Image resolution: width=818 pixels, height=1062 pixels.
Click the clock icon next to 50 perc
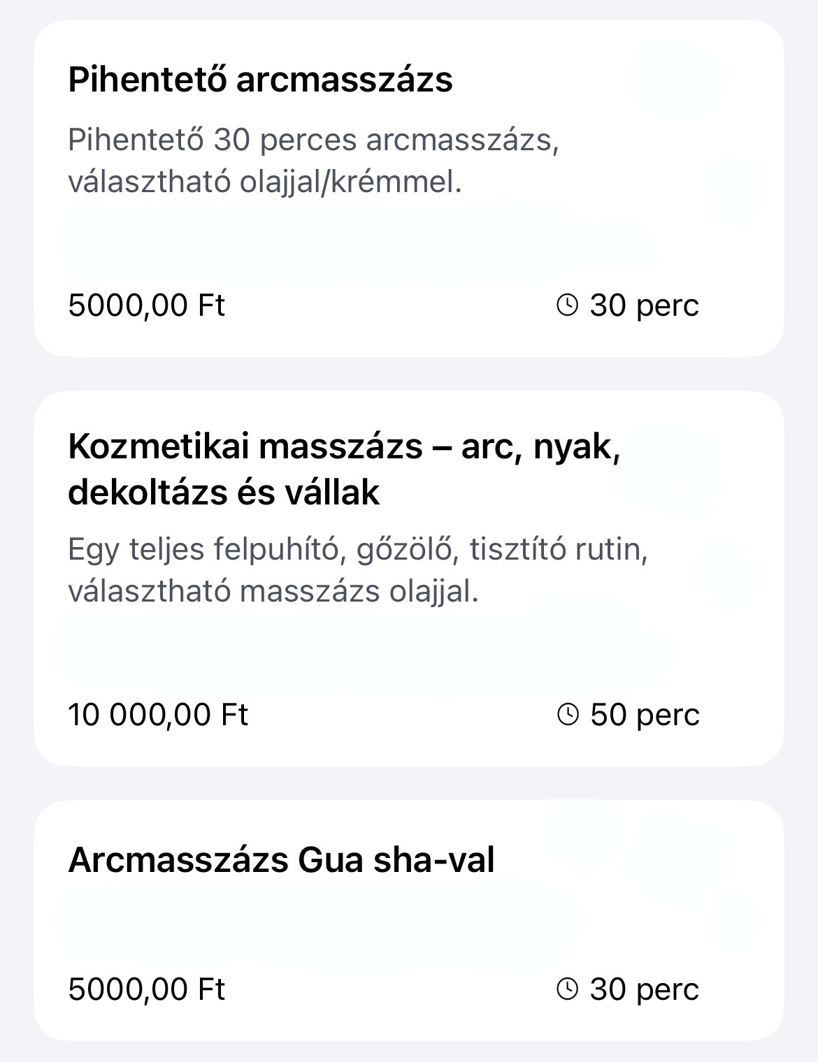click(568, 714)
